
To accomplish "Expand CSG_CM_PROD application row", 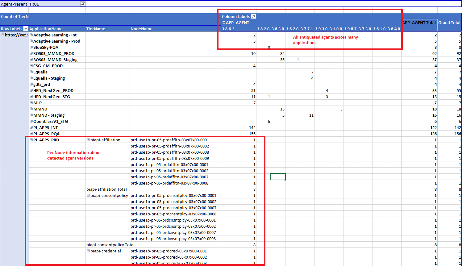I will click(31, 66).
